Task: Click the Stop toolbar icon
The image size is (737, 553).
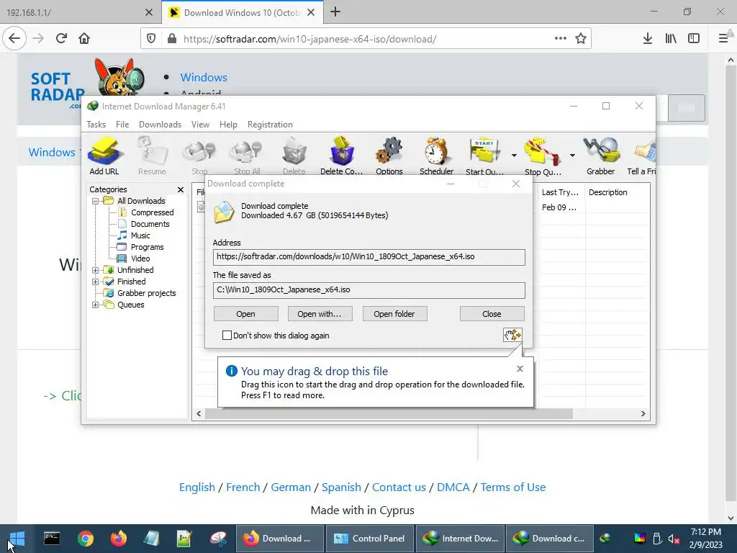Action: pos(199,156)
